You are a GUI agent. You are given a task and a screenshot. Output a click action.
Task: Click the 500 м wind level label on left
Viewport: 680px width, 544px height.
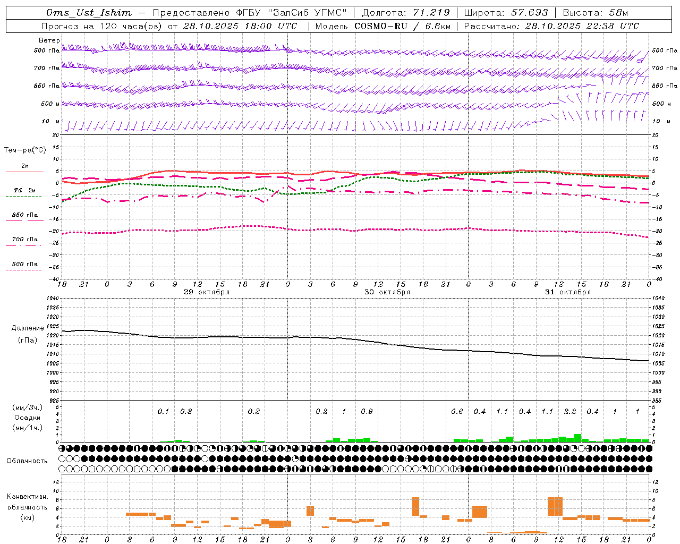(50, 104)
